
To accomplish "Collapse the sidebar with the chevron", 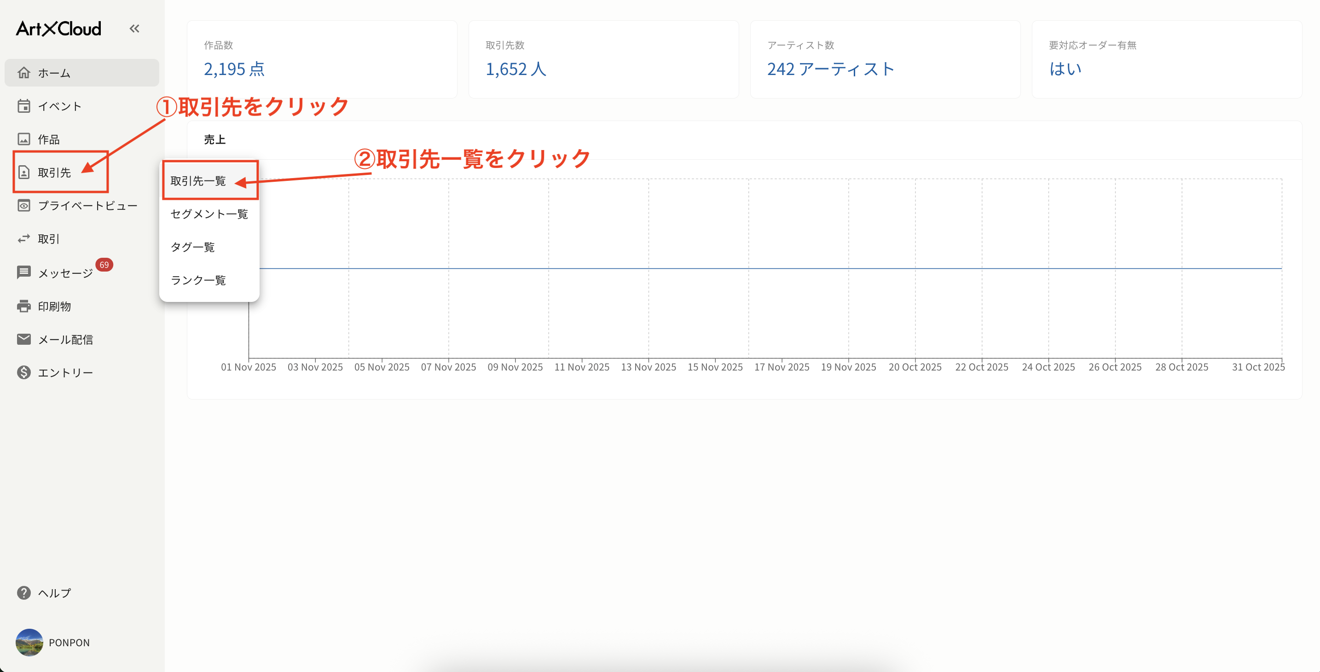I will point(135,28).
